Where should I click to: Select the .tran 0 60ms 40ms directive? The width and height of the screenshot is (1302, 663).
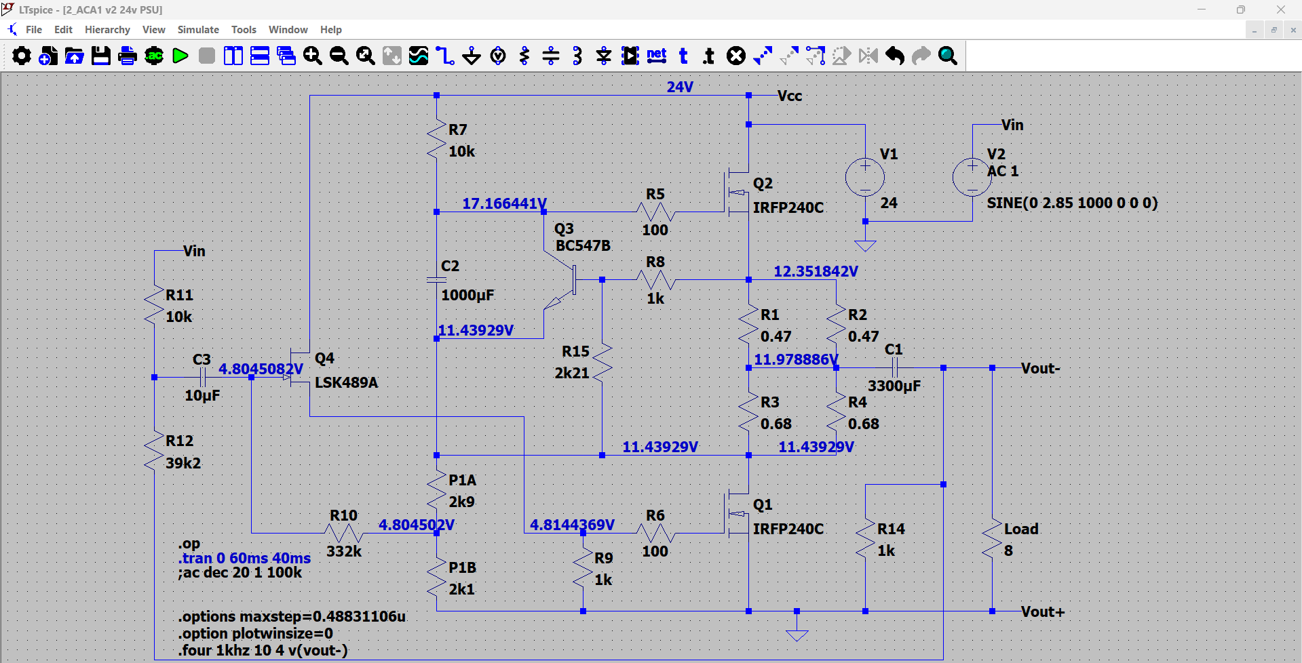pyautogui.click(x=245, y=558)
